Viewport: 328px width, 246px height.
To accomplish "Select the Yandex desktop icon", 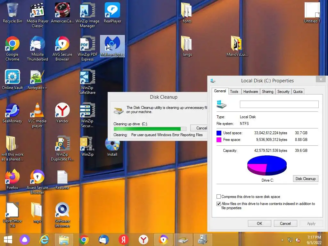I will (62, 113).
